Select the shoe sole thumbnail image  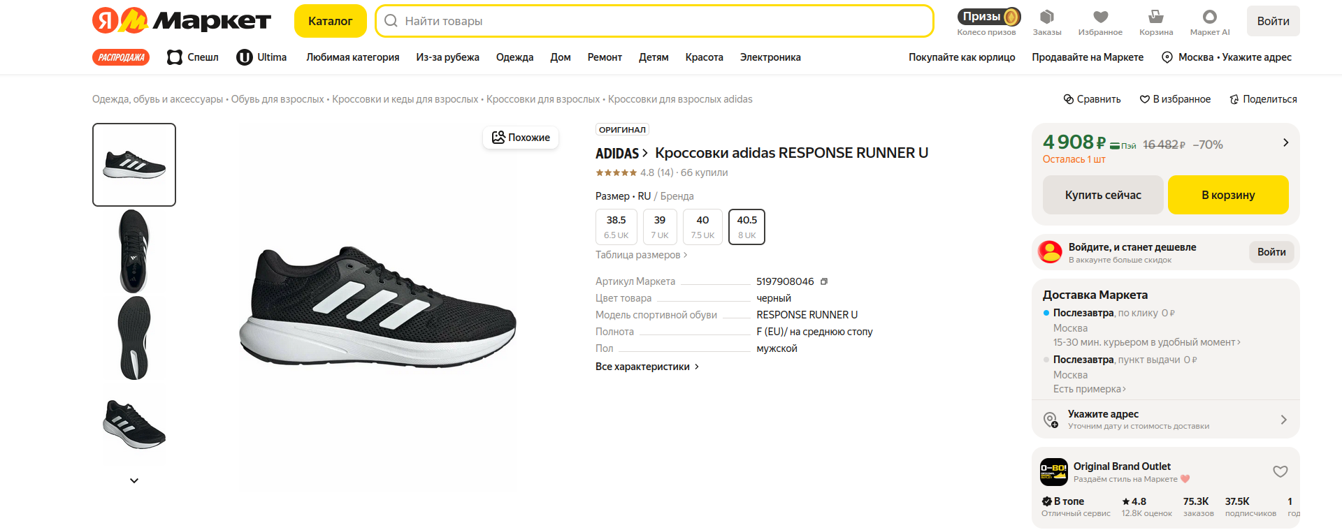coord(134,338)
